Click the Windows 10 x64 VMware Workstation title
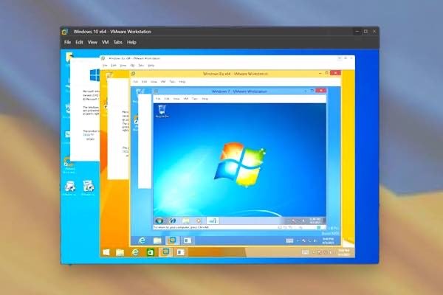 [112, 32]
